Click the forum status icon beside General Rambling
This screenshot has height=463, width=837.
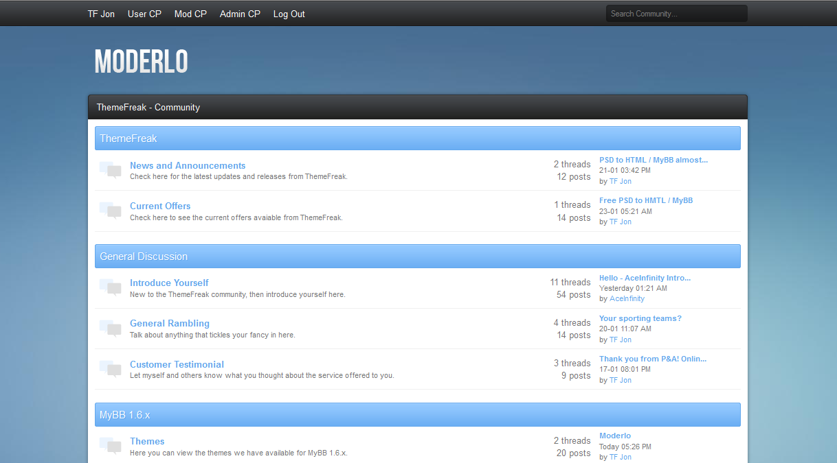[x=111, y=328]
